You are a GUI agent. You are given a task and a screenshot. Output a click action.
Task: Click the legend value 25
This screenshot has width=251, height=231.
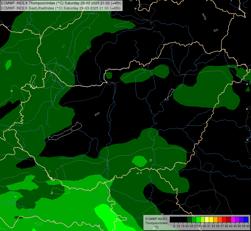[x=192, y=226]
